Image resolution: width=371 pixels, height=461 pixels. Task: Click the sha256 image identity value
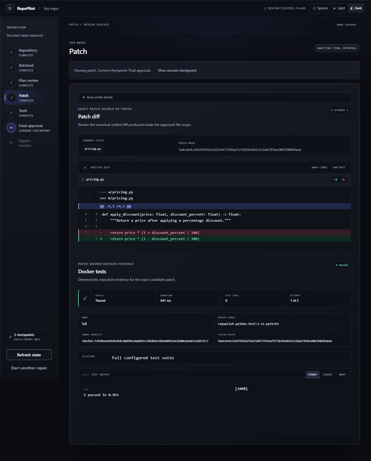tap(145, 341)
